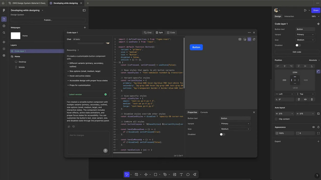Switch to the Code view tab
Image resolution: width=321 pixels, height=180 pixels.
171,33
